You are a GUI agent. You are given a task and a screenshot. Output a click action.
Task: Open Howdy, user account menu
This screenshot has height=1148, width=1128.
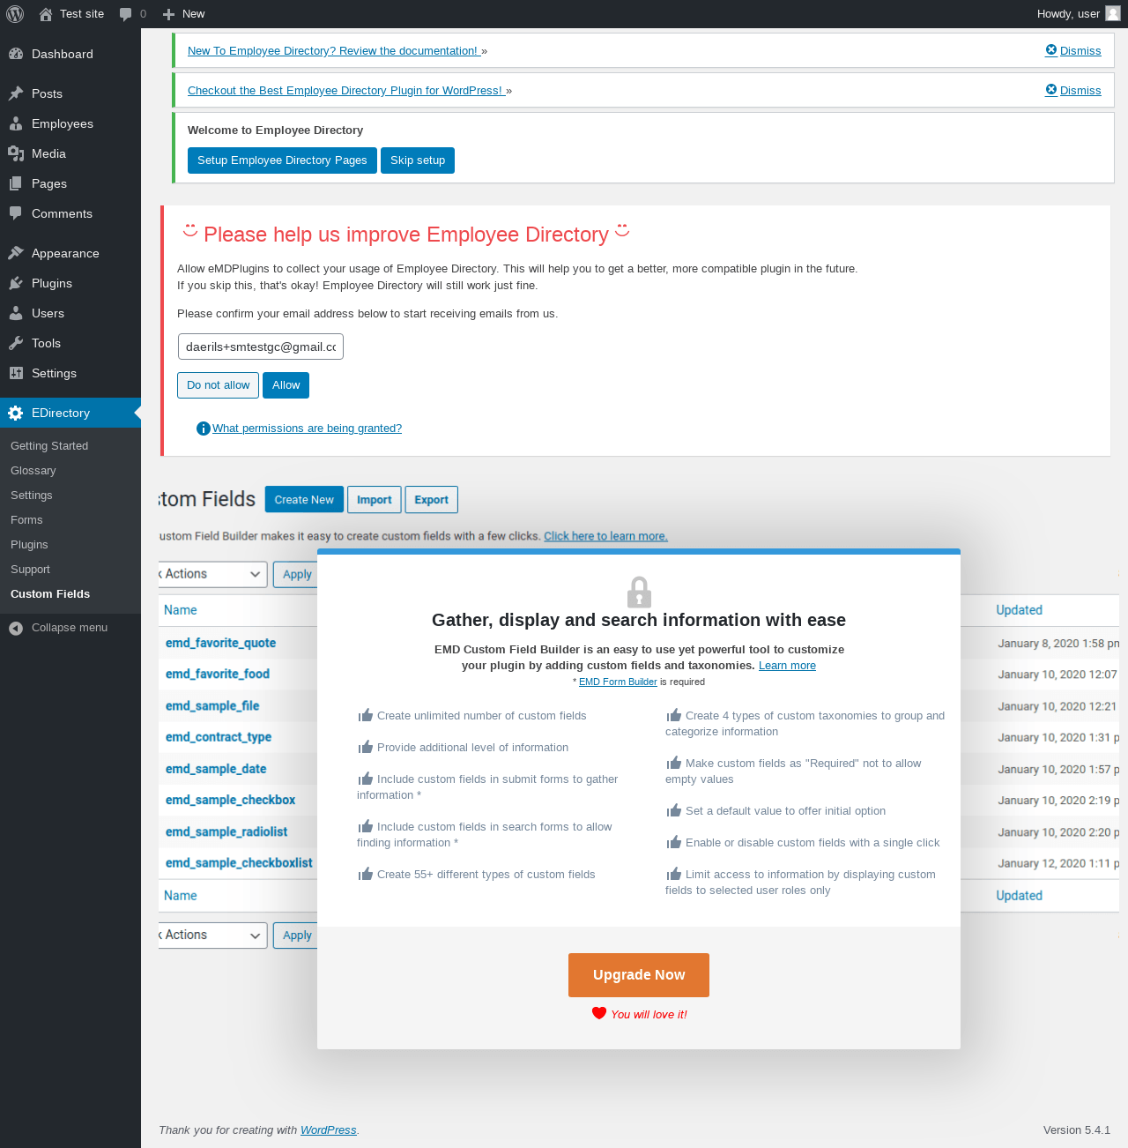pos(1078,14)
